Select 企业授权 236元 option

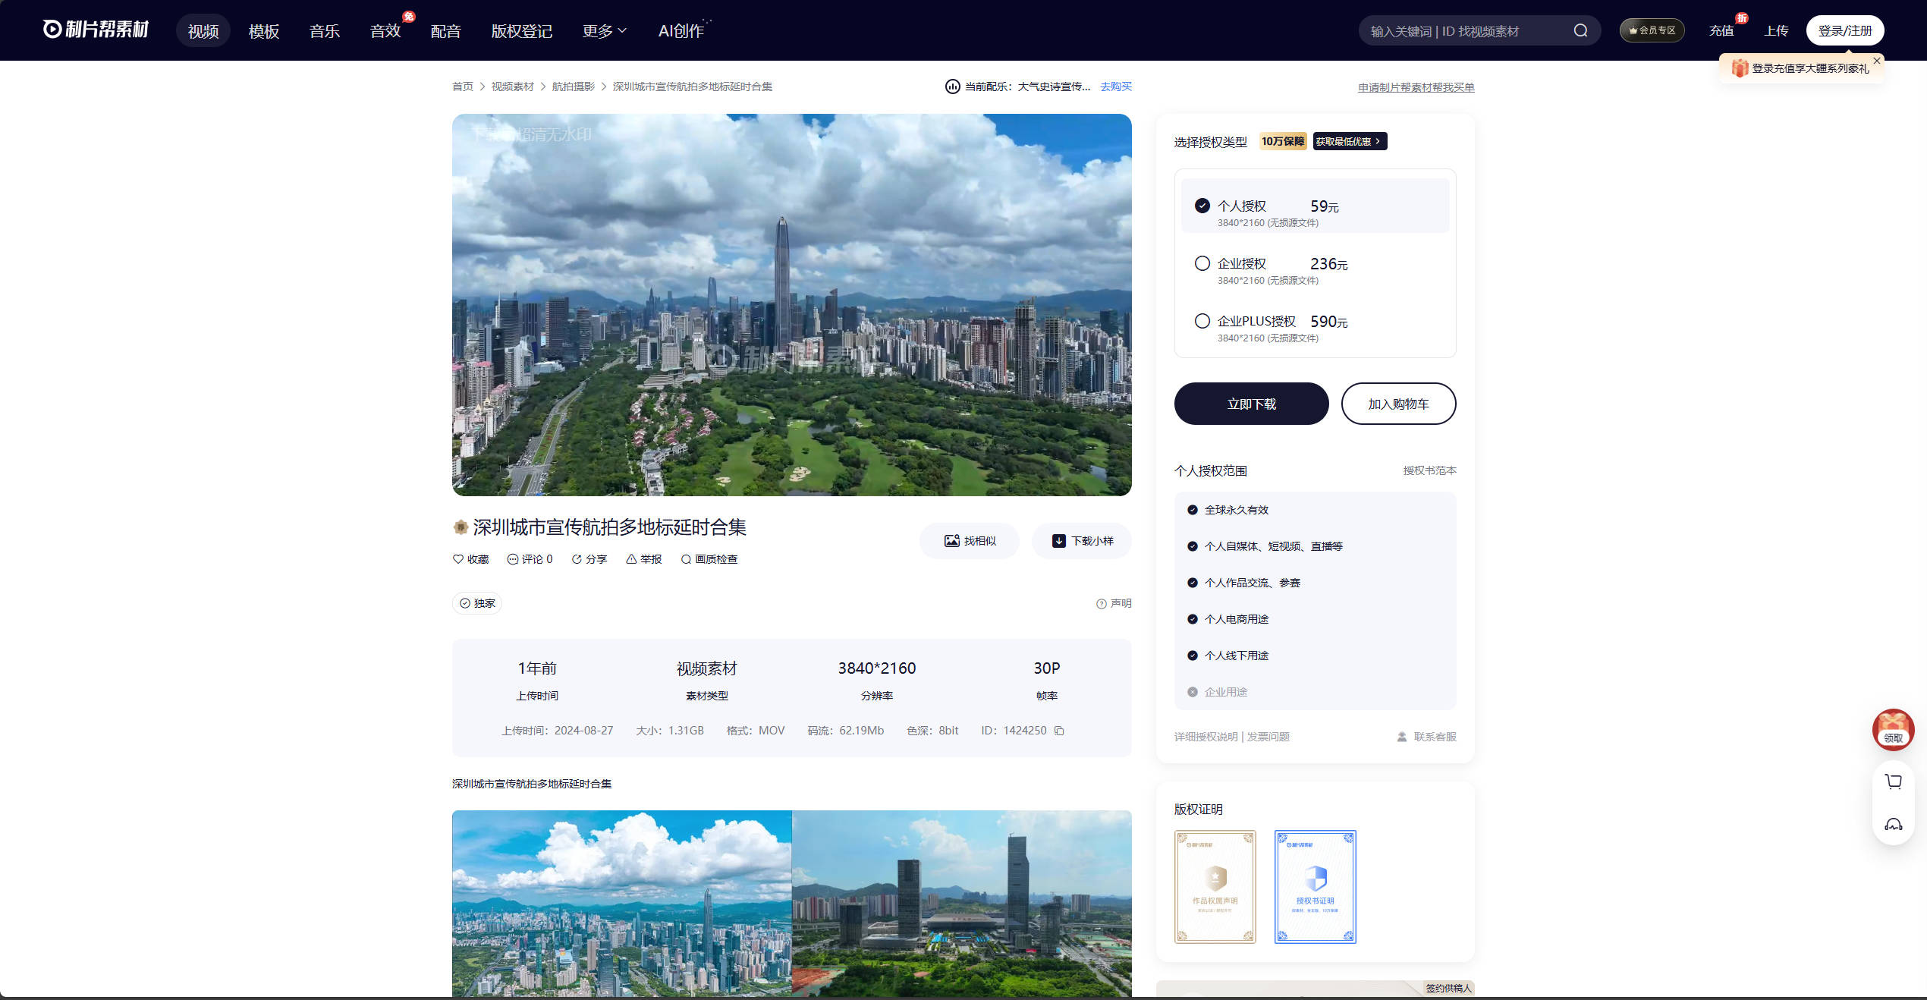1202,263
